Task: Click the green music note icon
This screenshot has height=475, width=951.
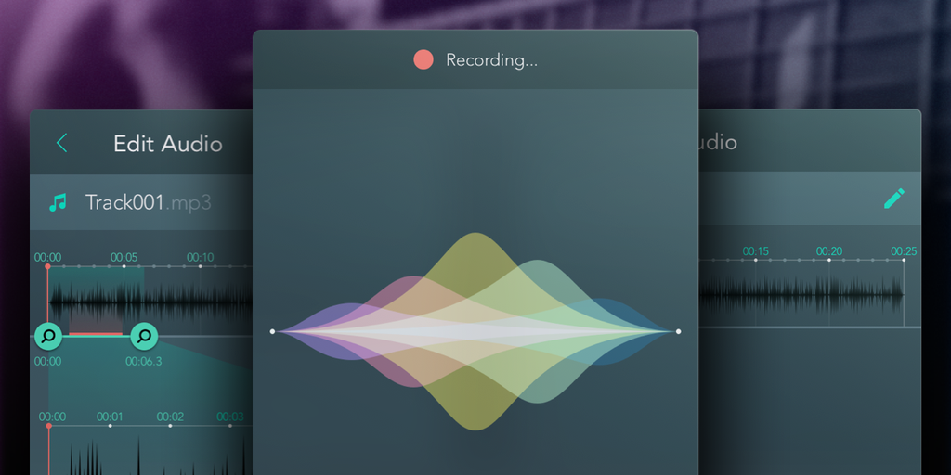Action: [x=58, y=202]
